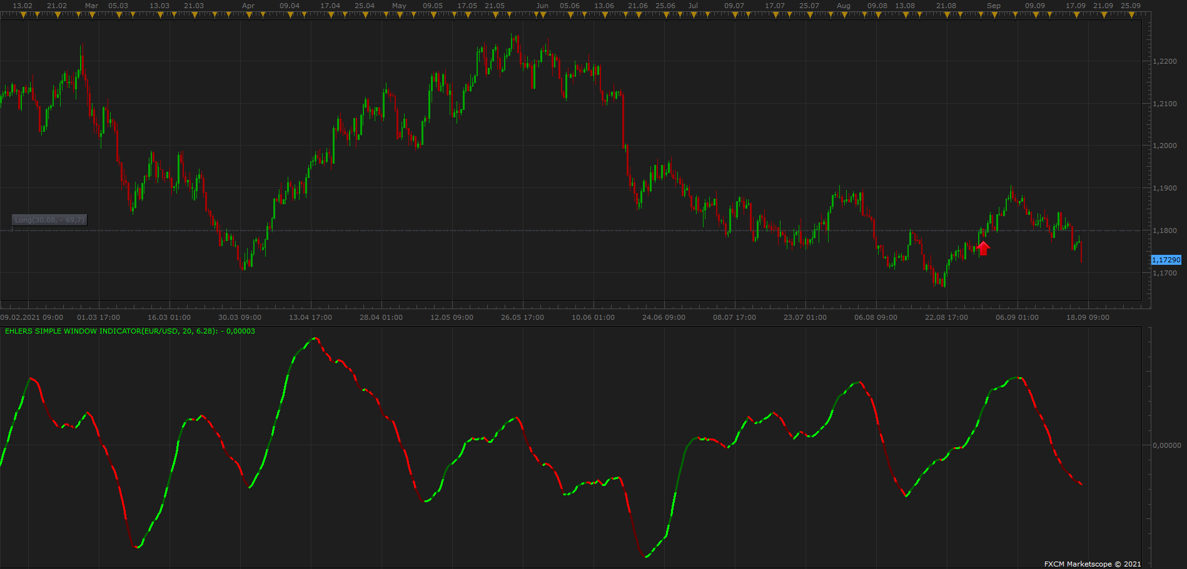Click the yellow marker under Apr label
1187x569 pixels.
[x=249, y=15]
